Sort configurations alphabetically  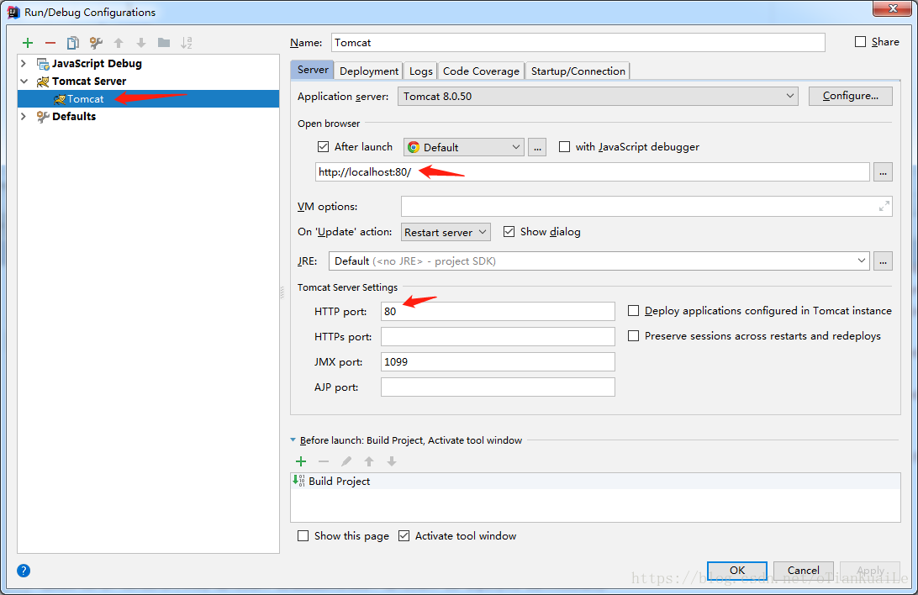187,43
